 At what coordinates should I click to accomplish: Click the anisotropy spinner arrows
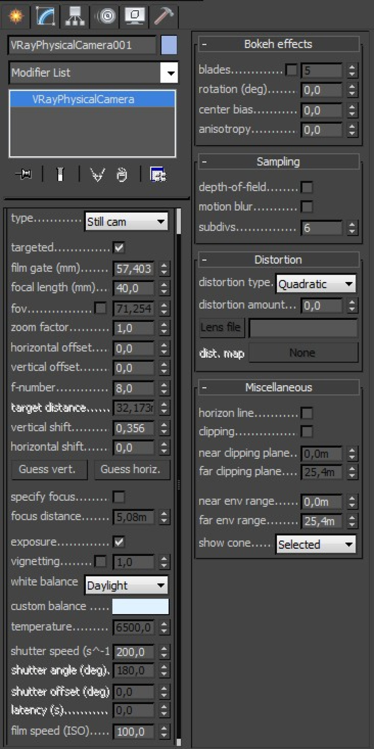[x=352, y=130]
